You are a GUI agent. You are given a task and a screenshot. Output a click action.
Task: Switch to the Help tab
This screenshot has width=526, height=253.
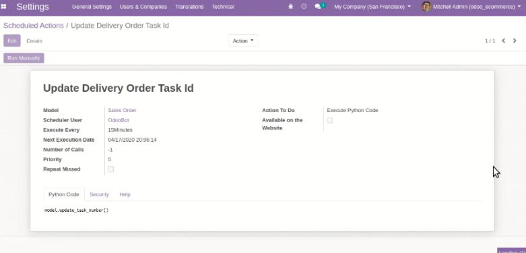[125, 194]
